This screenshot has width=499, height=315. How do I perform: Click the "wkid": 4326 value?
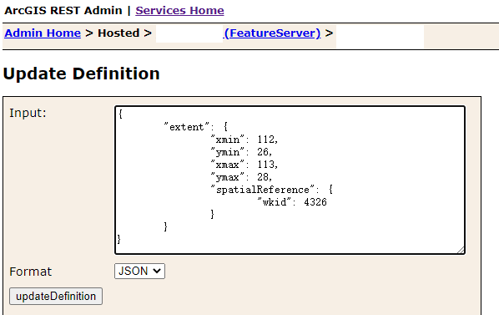[x=315, y=202]
